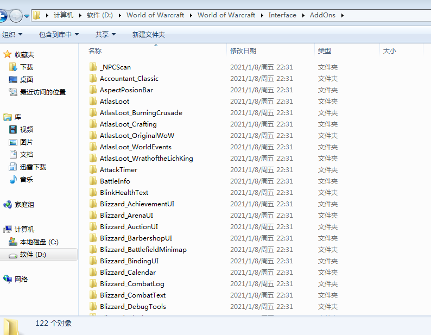Click the New folder (新建文件夹) button
The width and height of the screenshot is (431, 335).
click(148, 35)
